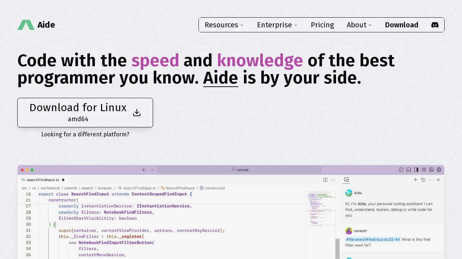Show chat history with the clock icon
The image size is (462, 259).
pyautogui.click(x=423, y=180)
